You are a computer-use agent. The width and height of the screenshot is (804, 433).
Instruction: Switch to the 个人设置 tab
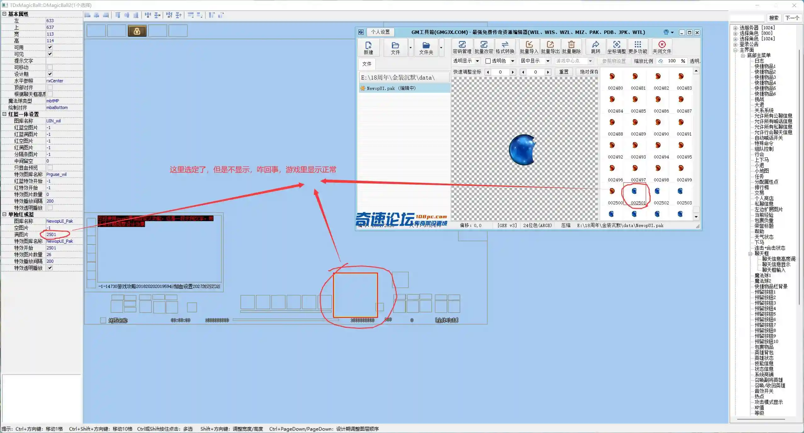[x=380, y=32]
